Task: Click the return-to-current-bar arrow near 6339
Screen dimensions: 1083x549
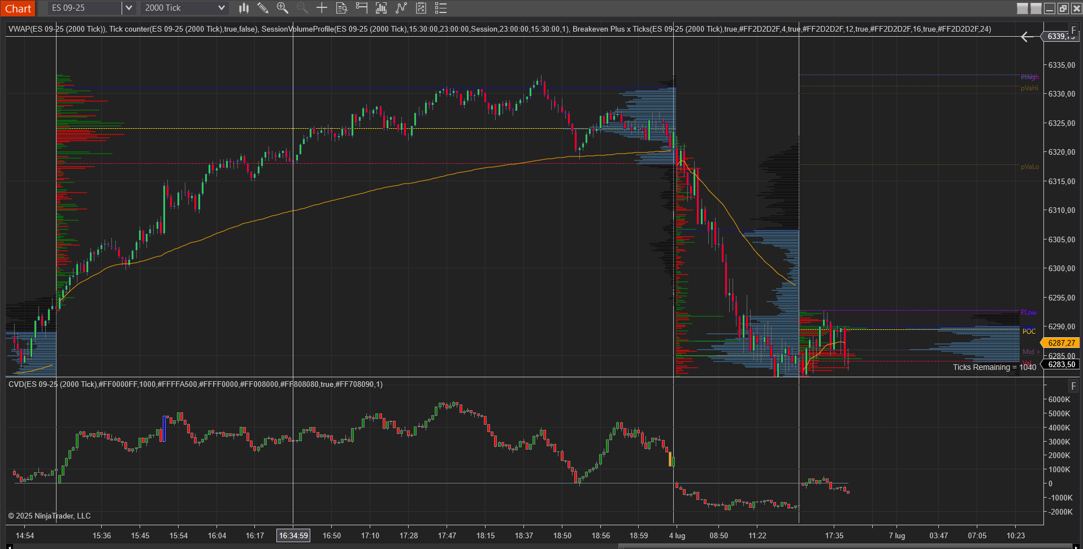Action: pyautogui.click(x=1028, y=37)
